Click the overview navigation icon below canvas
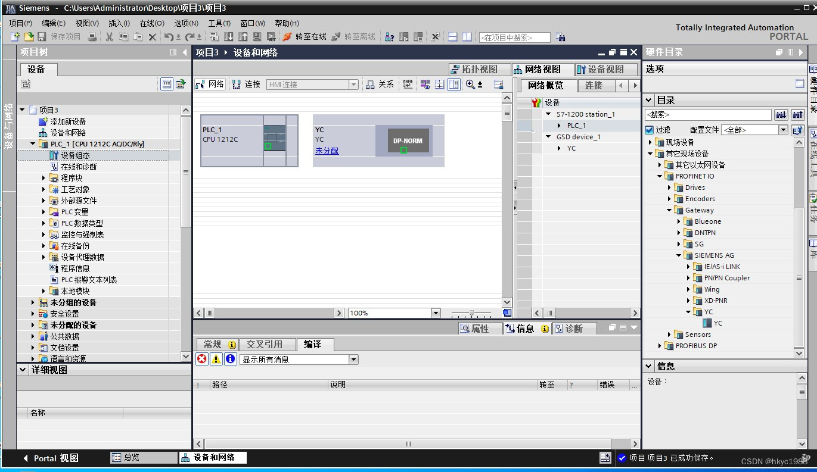Image resolution: width=817 pixels, height=472 pixels. pos(507,312)
